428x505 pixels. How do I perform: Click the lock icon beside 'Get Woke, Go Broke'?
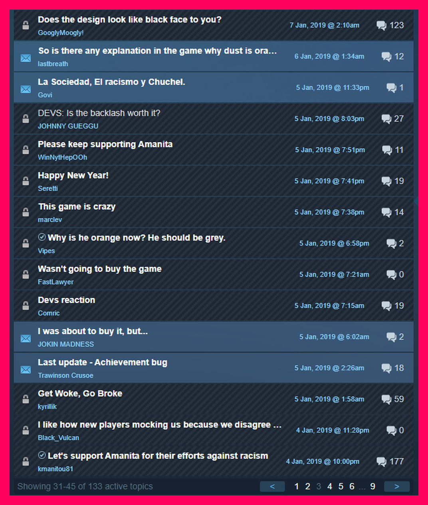coord(26,399)
